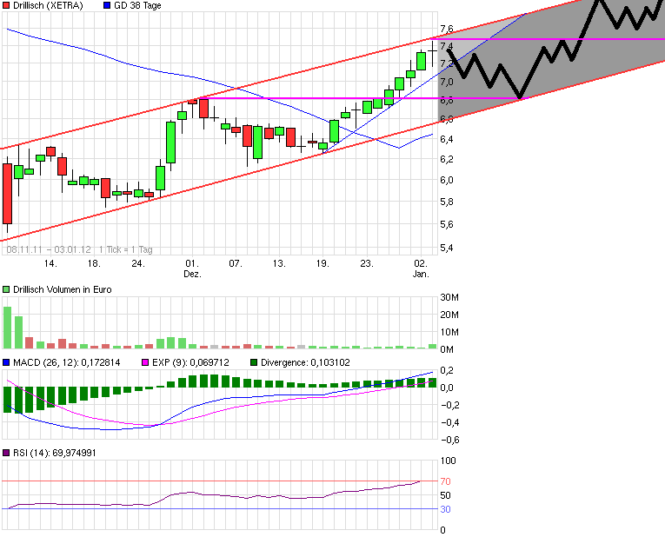
Task: Click the '01. Dez.' date axis label
Action: tap(192, 268)
